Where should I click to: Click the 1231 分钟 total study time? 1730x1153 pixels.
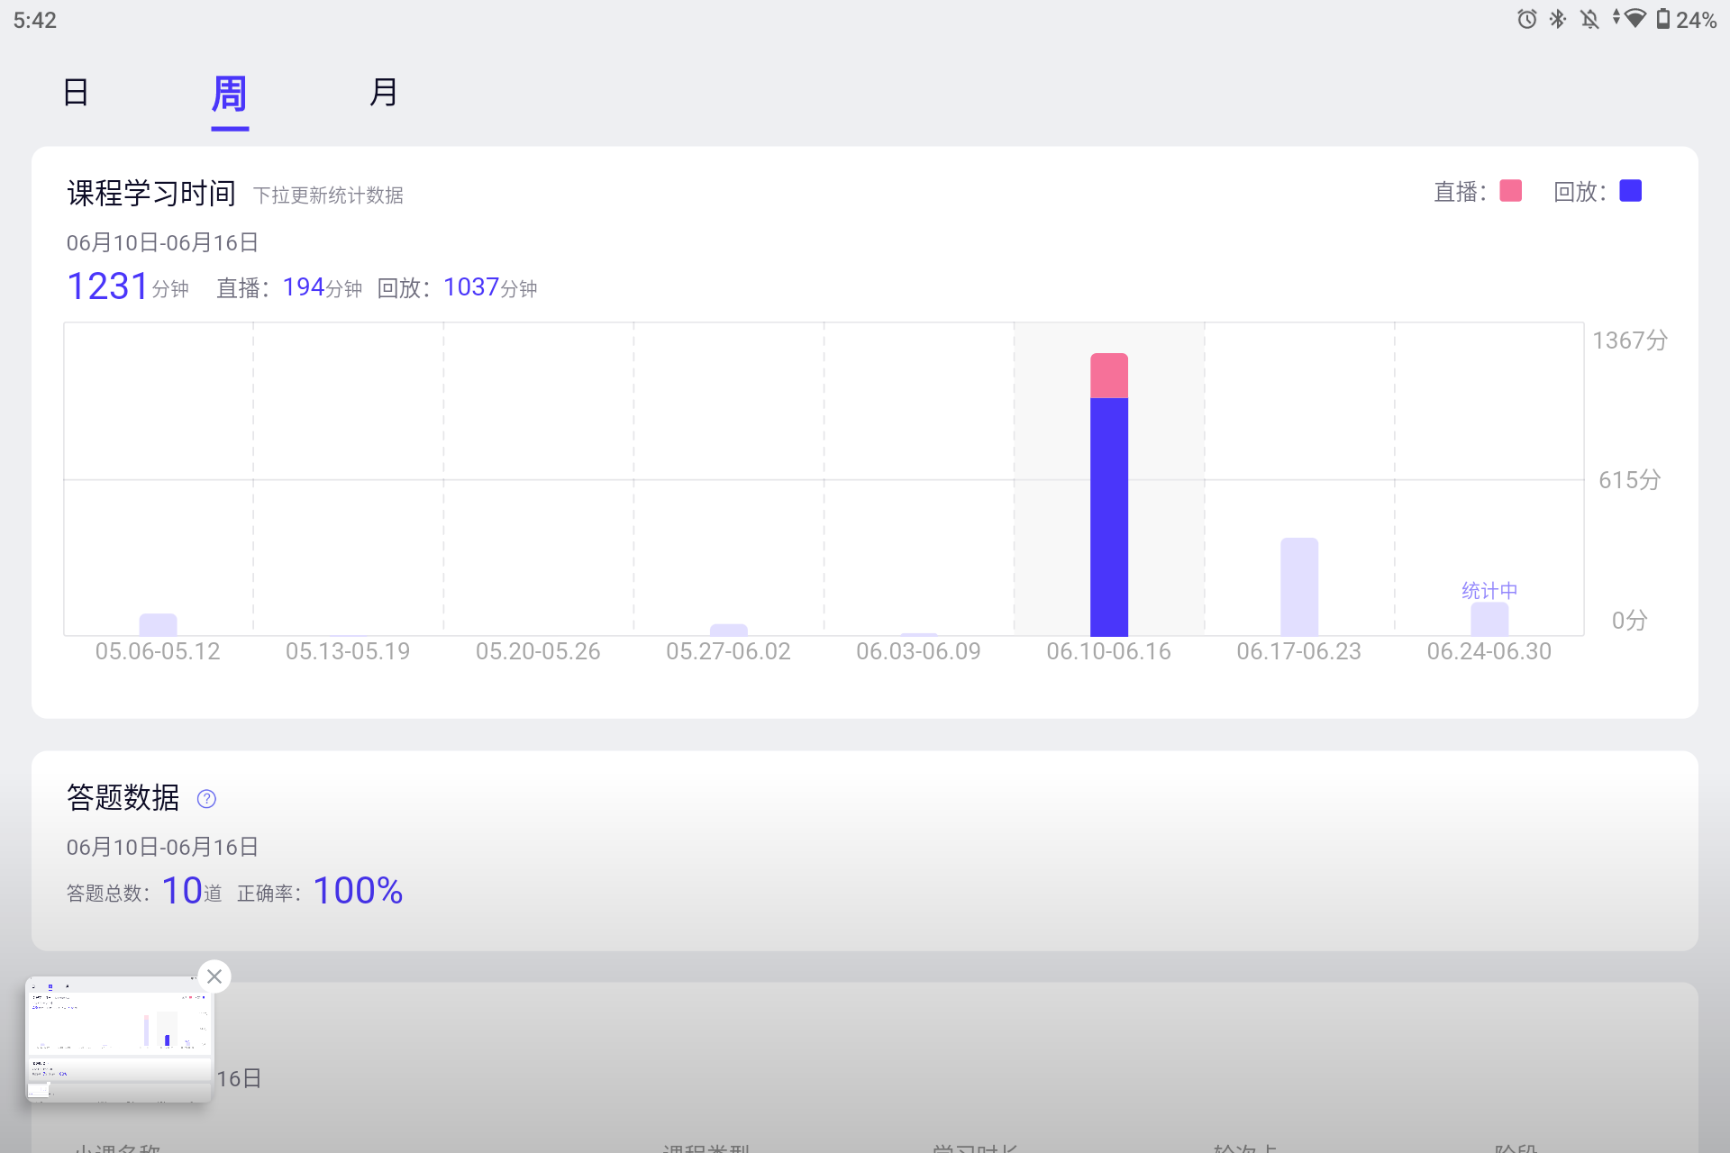128,286
